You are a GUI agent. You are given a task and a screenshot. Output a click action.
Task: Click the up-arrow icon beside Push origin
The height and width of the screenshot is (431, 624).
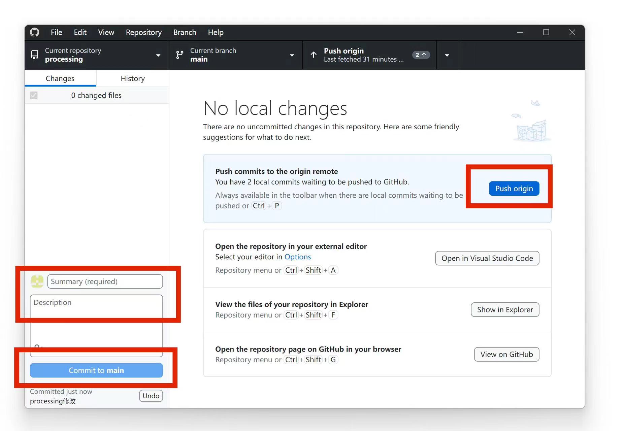[314, 55]
